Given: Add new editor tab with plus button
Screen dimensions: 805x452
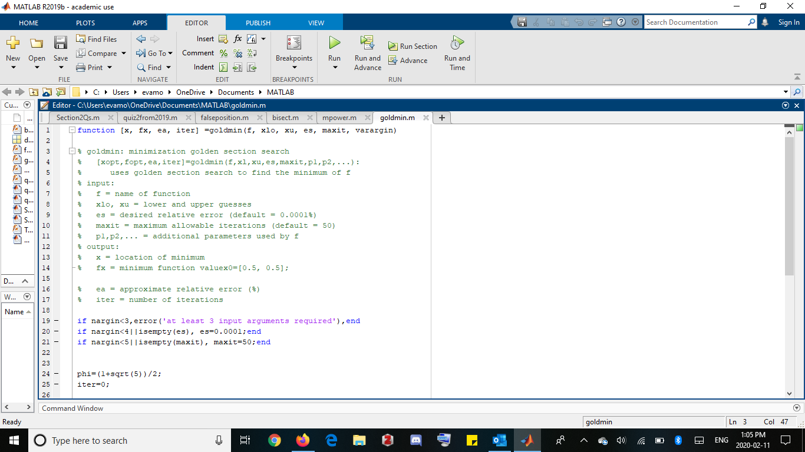Looking at the screenshot, I should [441, 118].
